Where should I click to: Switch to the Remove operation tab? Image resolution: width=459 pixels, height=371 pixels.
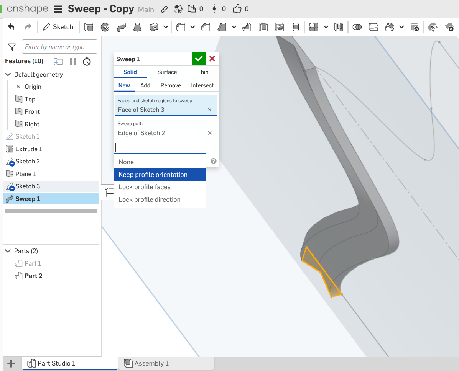pos(171,85)
